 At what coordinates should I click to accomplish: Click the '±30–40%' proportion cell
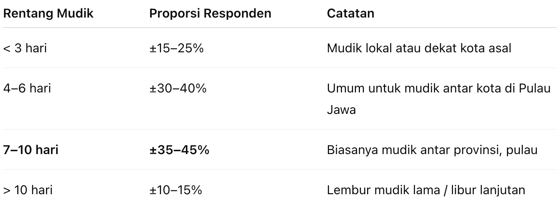coord(178,88)
